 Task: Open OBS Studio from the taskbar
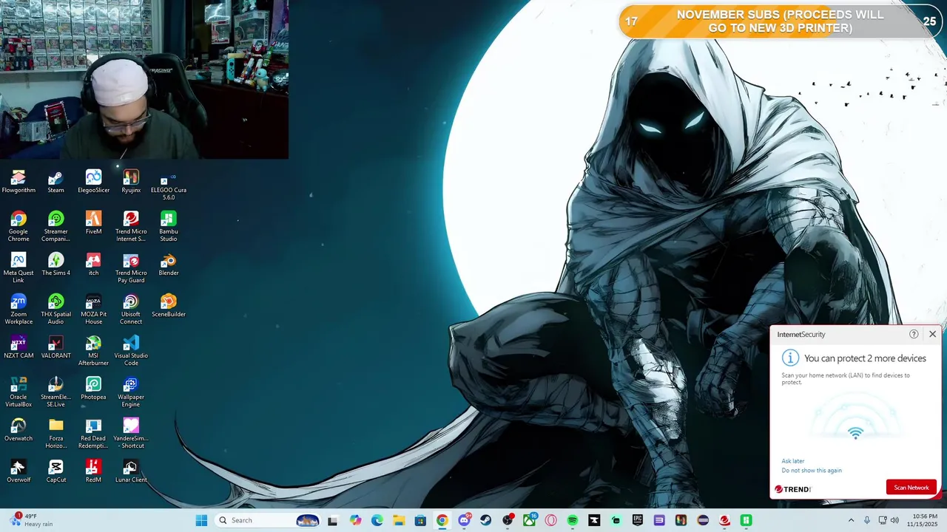508,520
